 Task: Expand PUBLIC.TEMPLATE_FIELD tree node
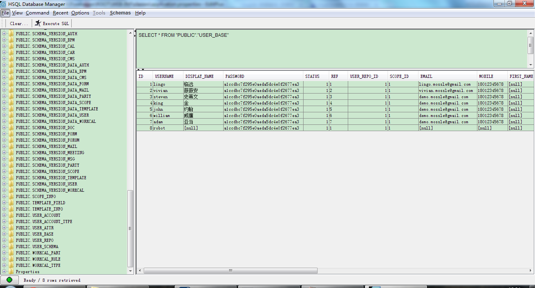pyautogui.click(x=4, y=203)
